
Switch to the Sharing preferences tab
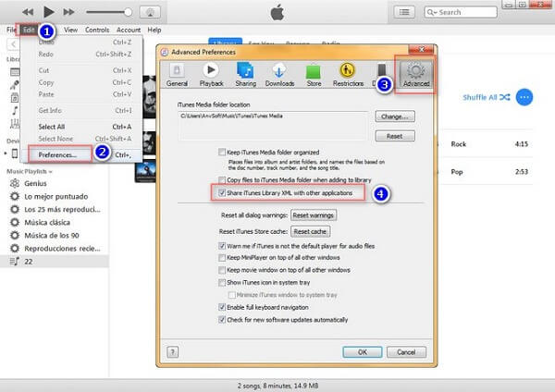[x=246, y=75]
